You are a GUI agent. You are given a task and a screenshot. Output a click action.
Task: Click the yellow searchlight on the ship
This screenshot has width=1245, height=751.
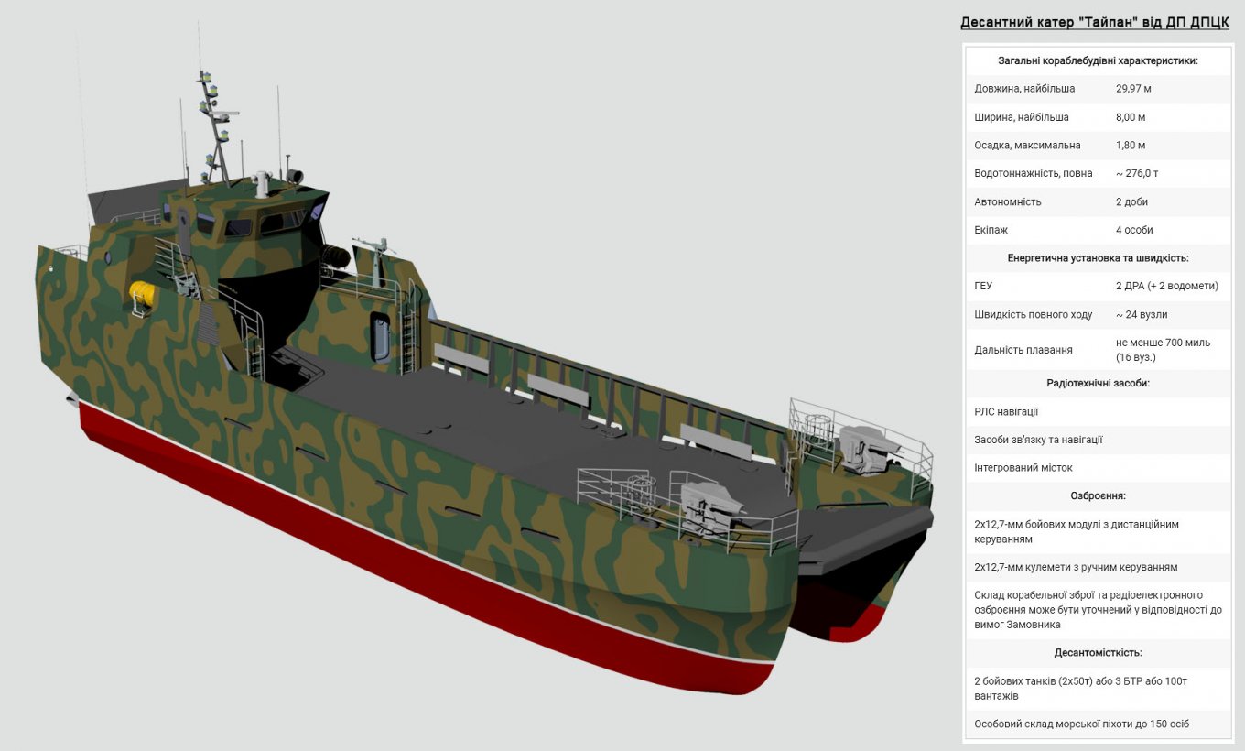point(142,296)
